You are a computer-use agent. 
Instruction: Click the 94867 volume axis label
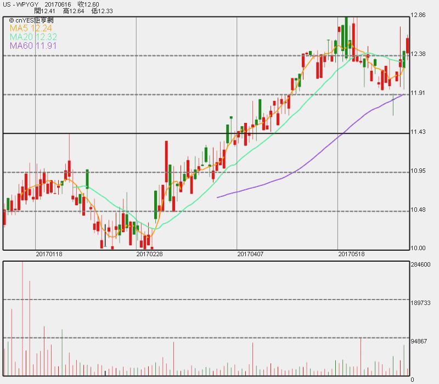pos(419,341)
